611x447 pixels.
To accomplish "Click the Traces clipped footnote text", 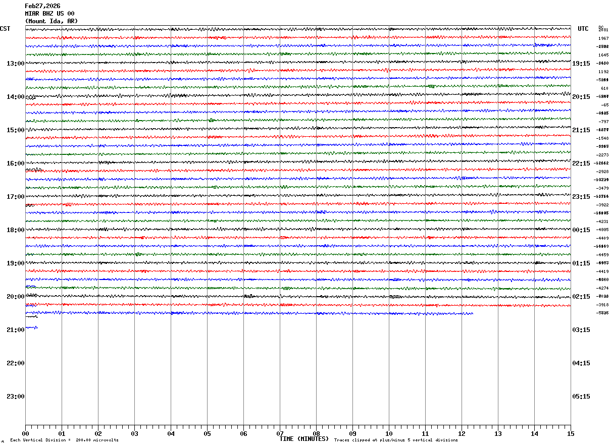I will pos(396,440).
